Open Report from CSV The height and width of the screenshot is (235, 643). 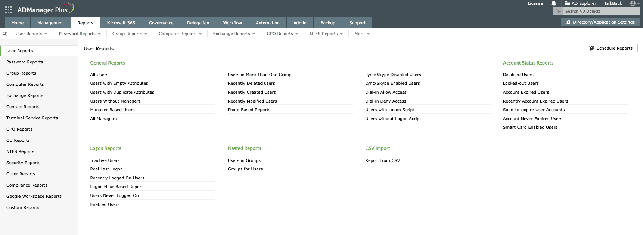[x=383, y=160]
